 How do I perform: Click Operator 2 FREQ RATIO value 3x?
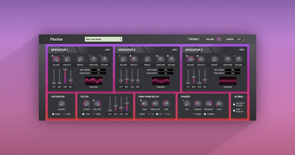[x=166, y=73]
